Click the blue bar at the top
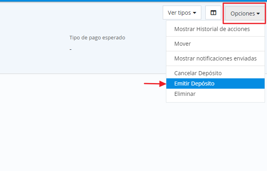 pyautogui.click(x=133, y=1)
